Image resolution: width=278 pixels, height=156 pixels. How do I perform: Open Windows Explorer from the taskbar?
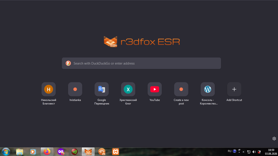(20, 152)
